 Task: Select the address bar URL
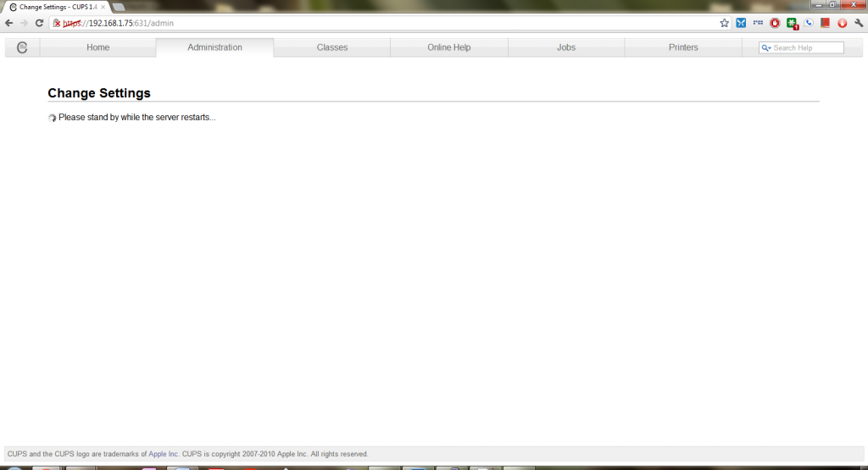(119, 23)
